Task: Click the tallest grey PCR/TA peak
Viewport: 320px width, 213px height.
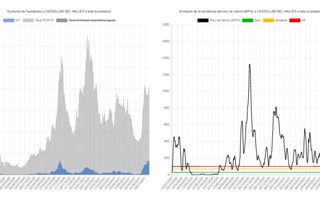Action: pos(87,36)
